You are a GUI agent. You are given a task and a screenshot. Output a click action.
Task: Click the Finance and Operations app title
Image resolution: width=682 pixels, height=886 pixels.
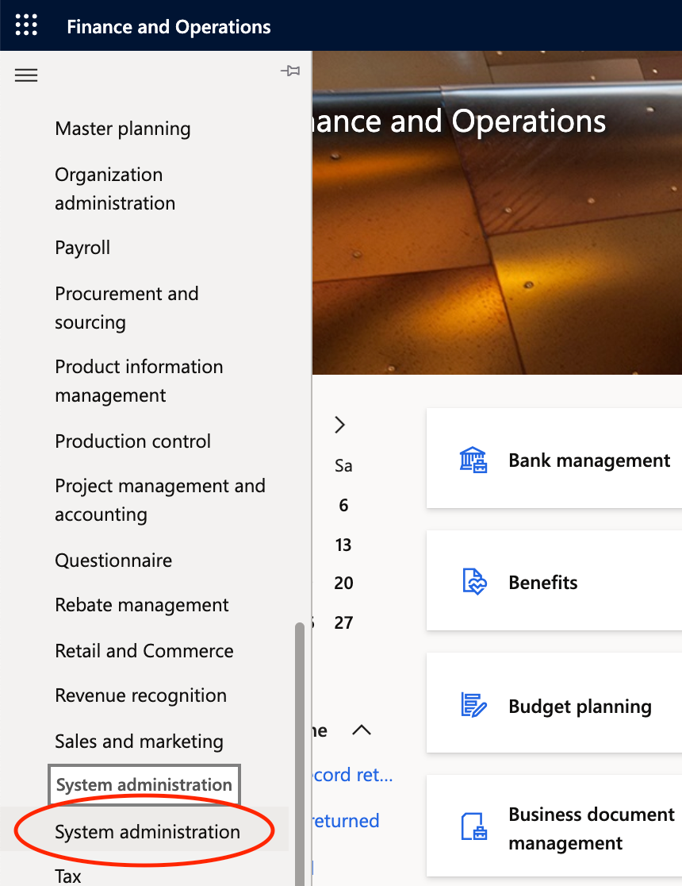[x=169, y=26]
